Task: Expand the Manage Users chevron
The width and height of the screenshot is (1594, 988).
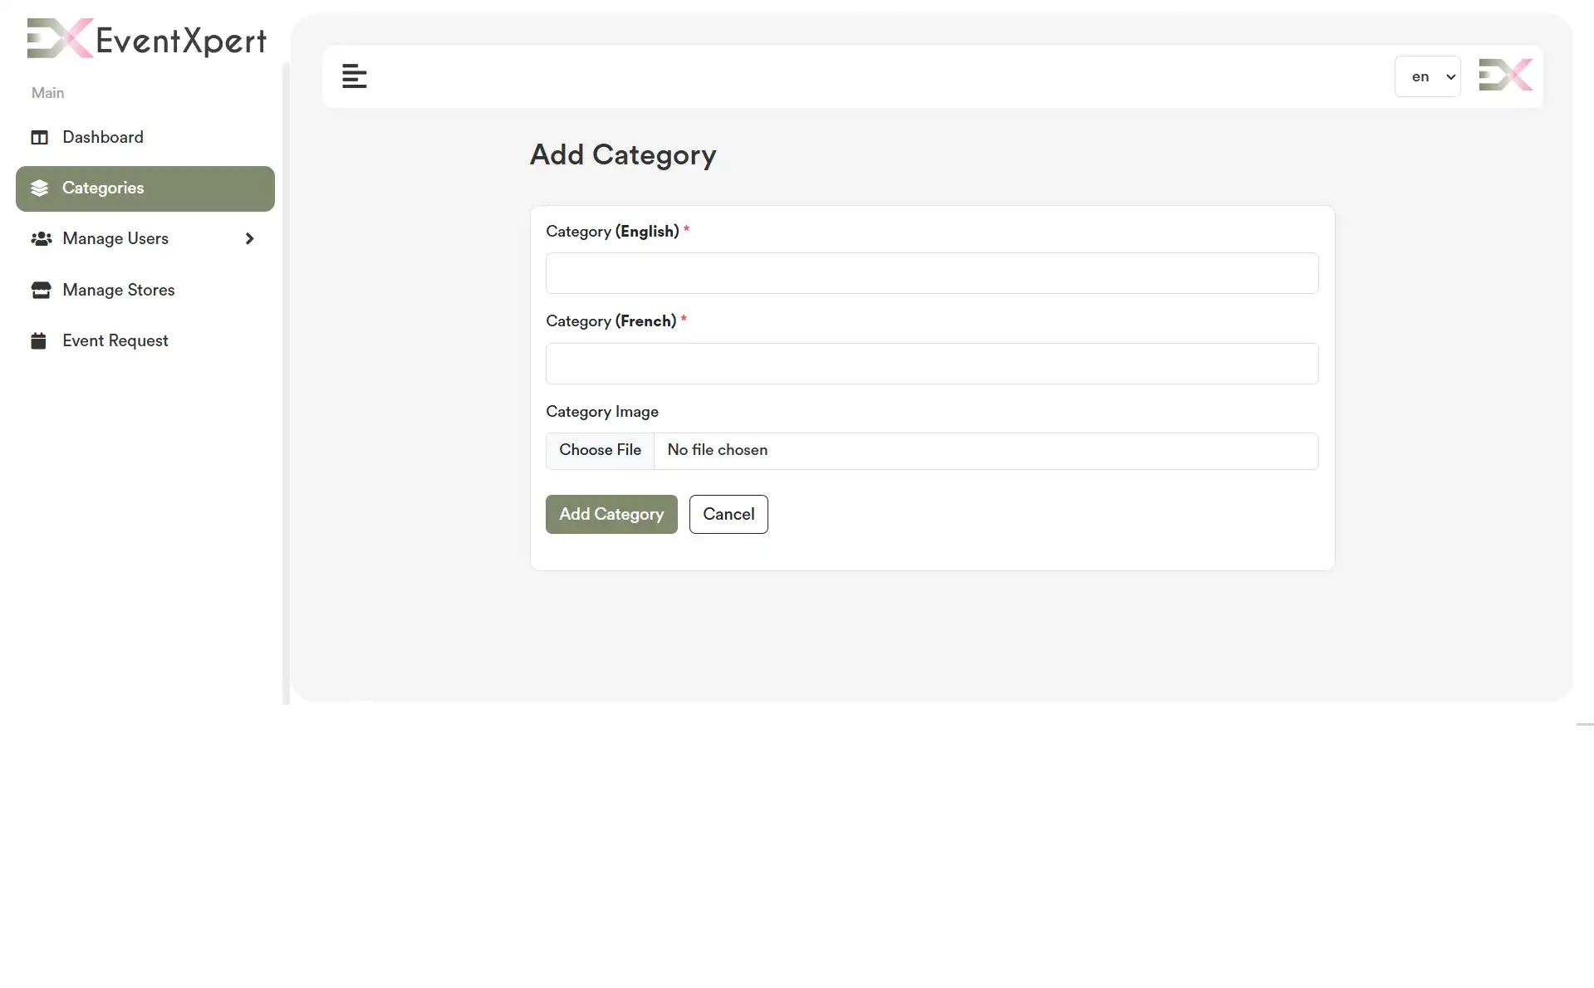Action: tap(249, 238)
